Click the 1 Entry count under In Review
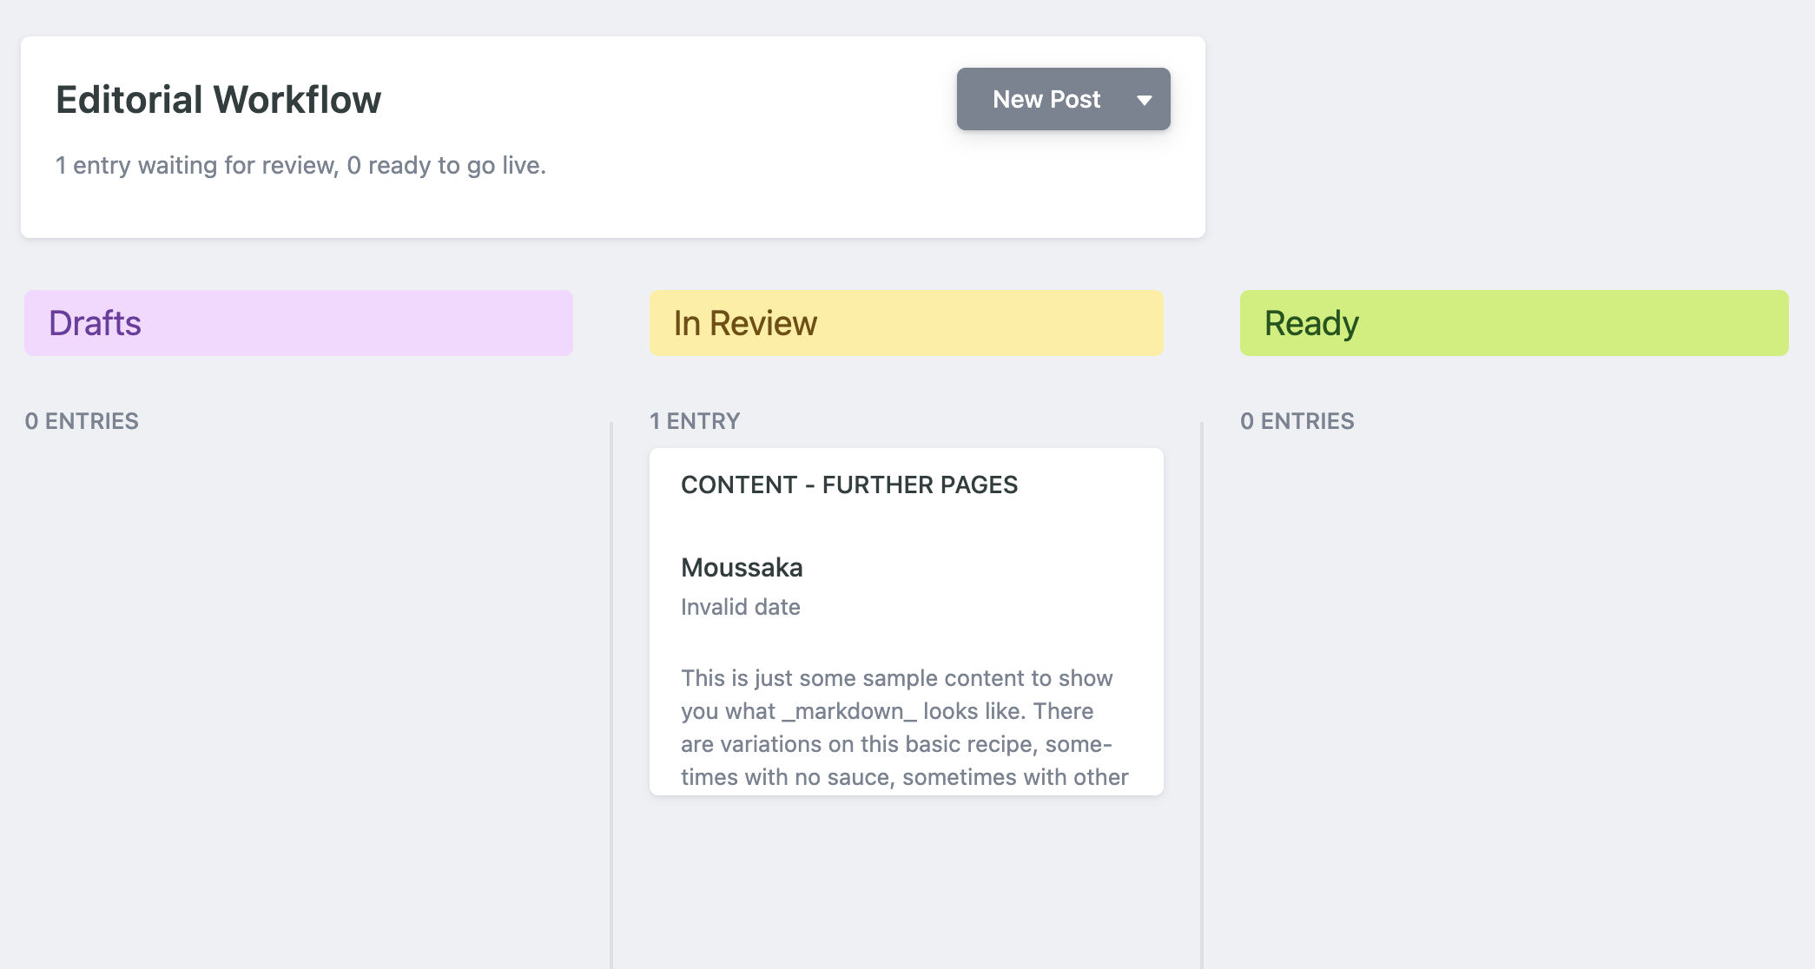The image size is (1815, 969). (x=695, y=421)
